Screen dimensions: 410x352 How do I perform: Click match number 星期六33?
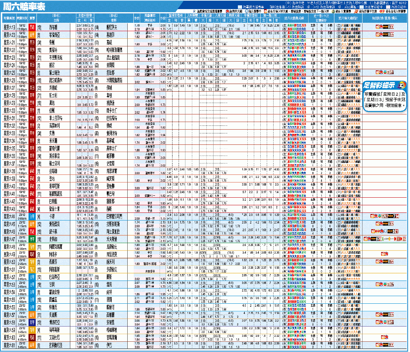coord(9,133)
